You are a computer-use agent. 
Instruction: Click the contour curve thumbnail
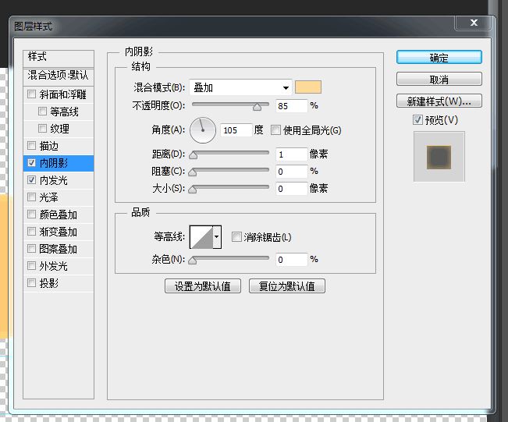coord(201,237)
